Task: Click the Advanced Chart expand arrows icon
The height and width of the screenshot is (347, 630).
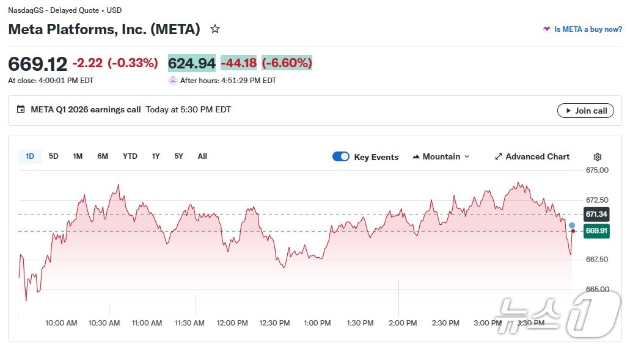Action: pyautogui.click(x=499, y=157)
